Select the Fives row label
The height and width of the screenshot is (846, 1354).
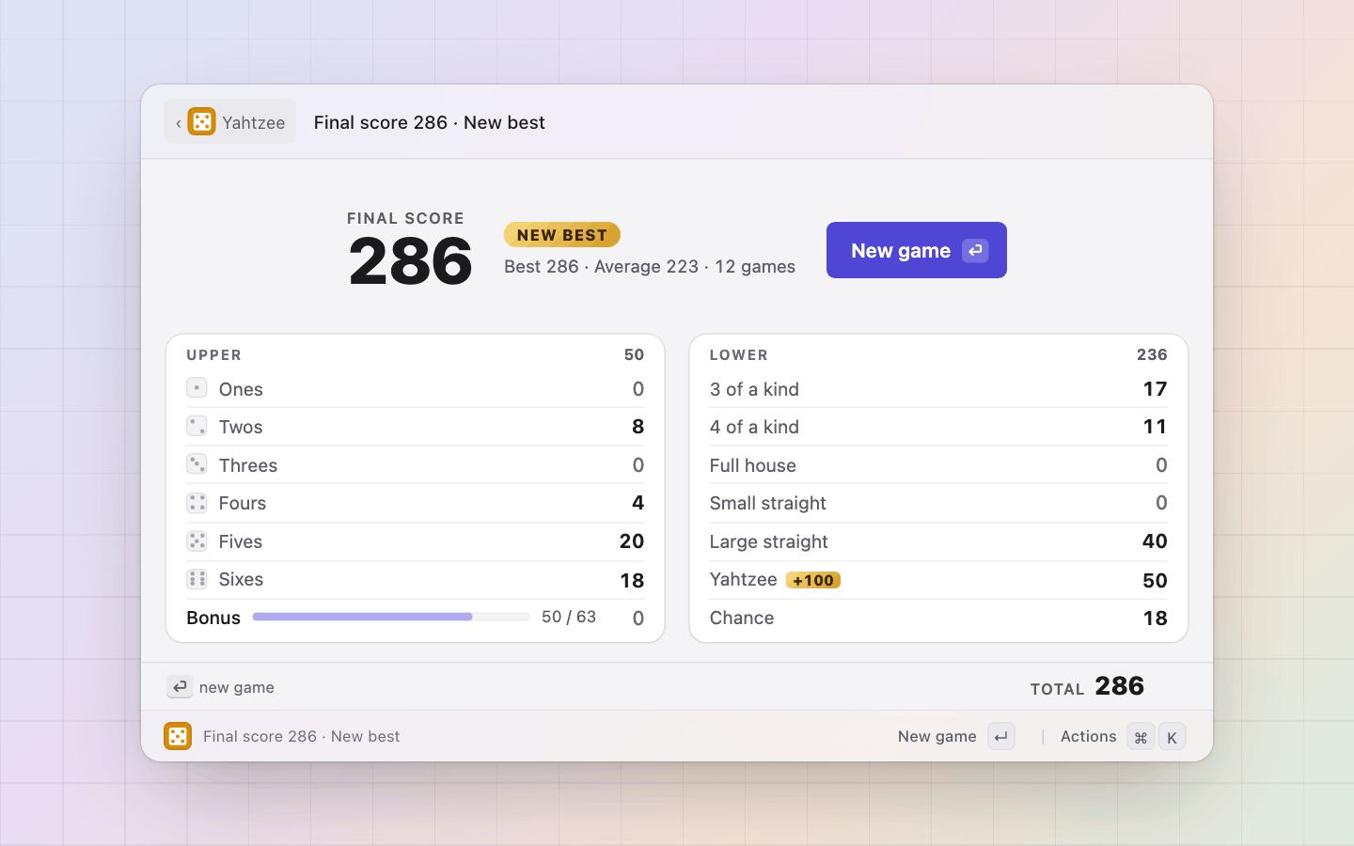click(x=241, y=541)
